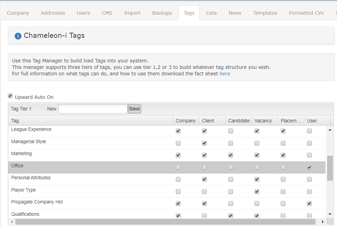Uncheck Vacancy for Player Type

pos(257,192)
